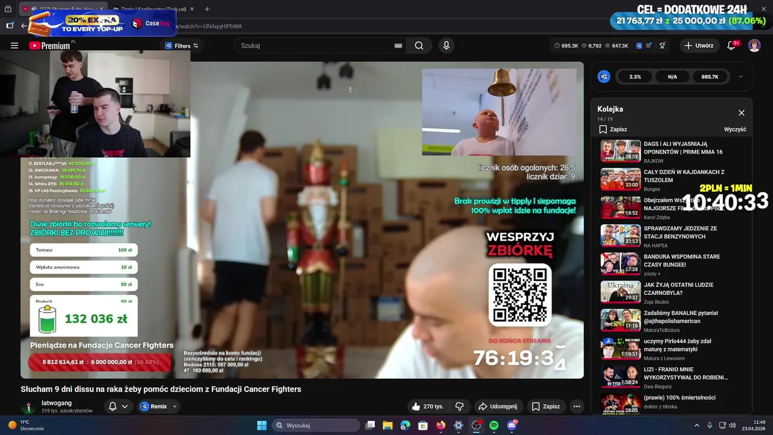773x435 pixels.
Task: Click the Udostępnij share button
Action: (498, 407)
